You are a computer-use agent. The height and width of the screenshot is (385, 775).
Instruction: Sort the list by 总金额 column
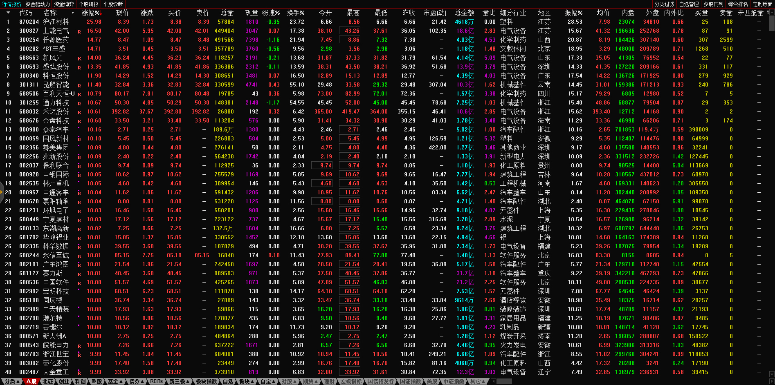coord(464,13)
